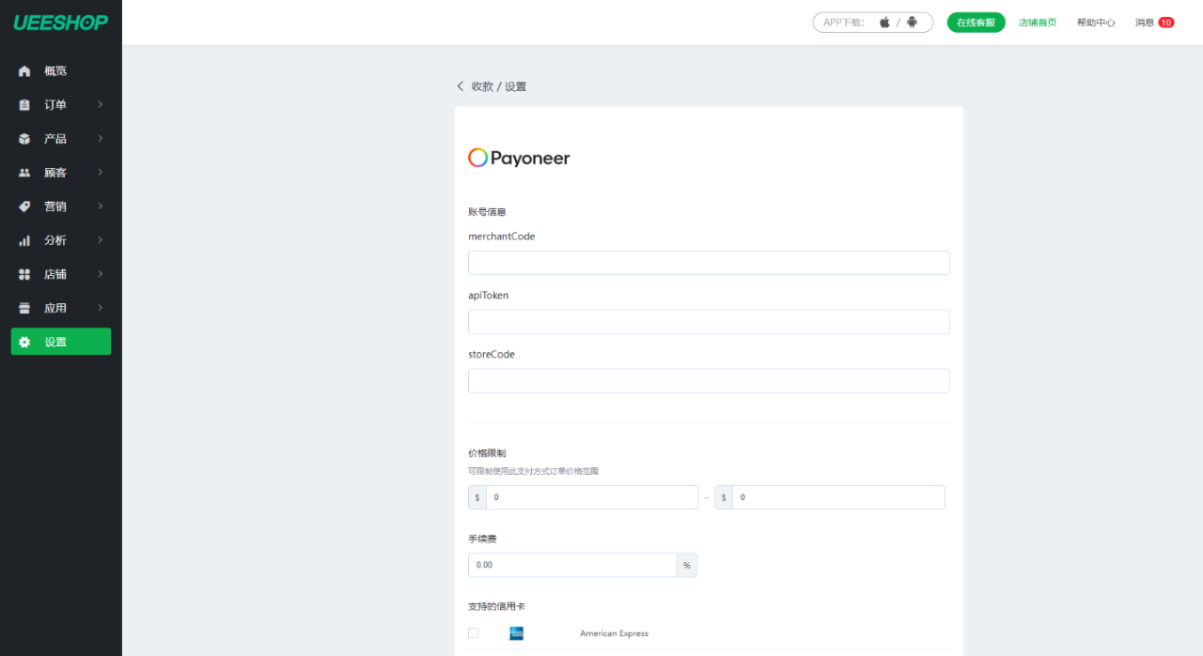Click the tag icon beside 营销
This screenshot has height=656, width=1203.
tap(24, 206)
